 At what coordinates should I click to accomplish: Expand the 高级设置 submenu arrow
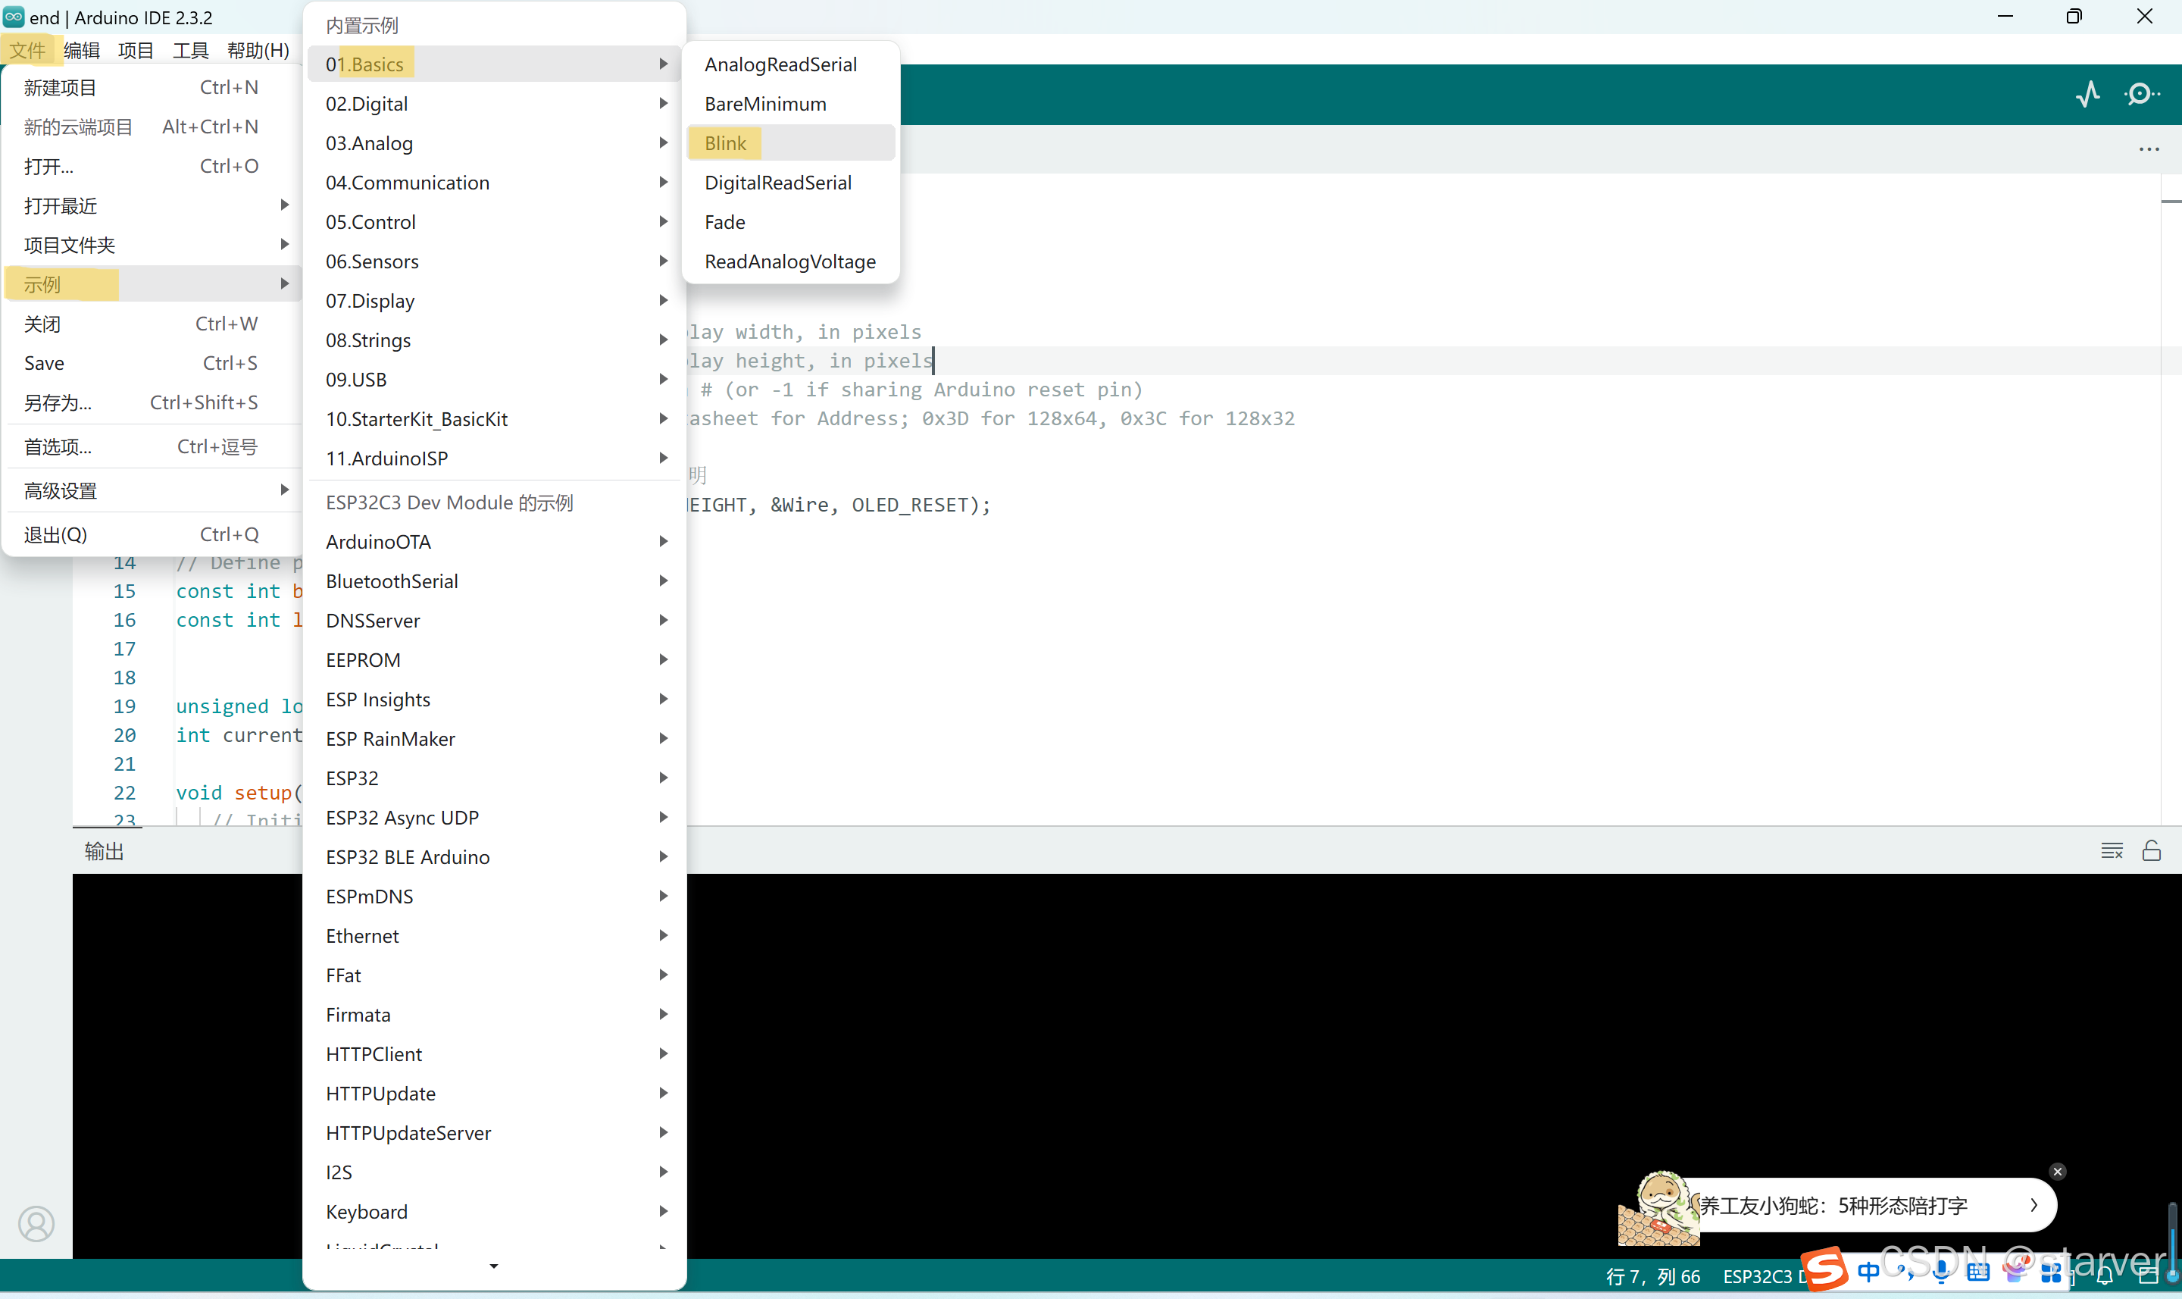tap(284, 490)
